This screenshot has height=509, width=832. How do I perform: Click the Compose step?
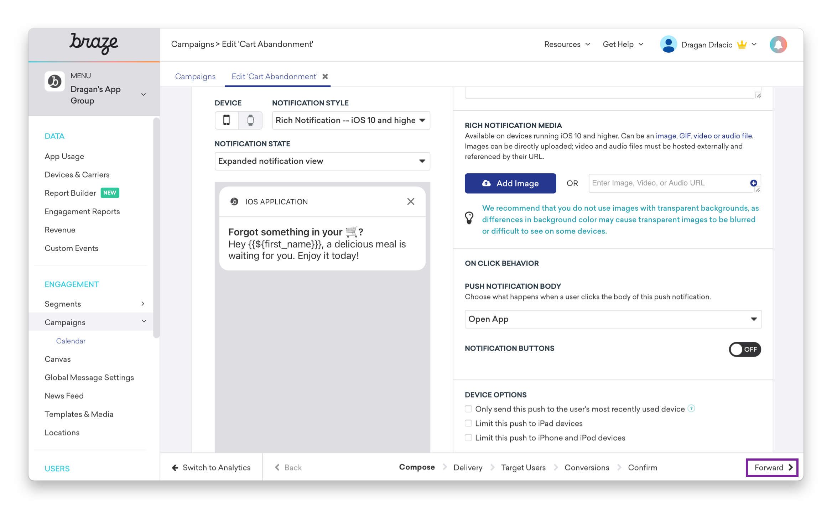point(417,467)
